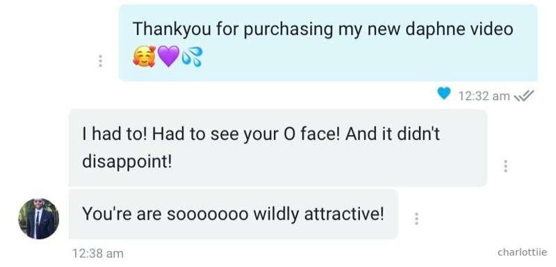Click the 12:38 am timestamp
This screenshot has width=556, height=267.
click(x=97, y=254)
